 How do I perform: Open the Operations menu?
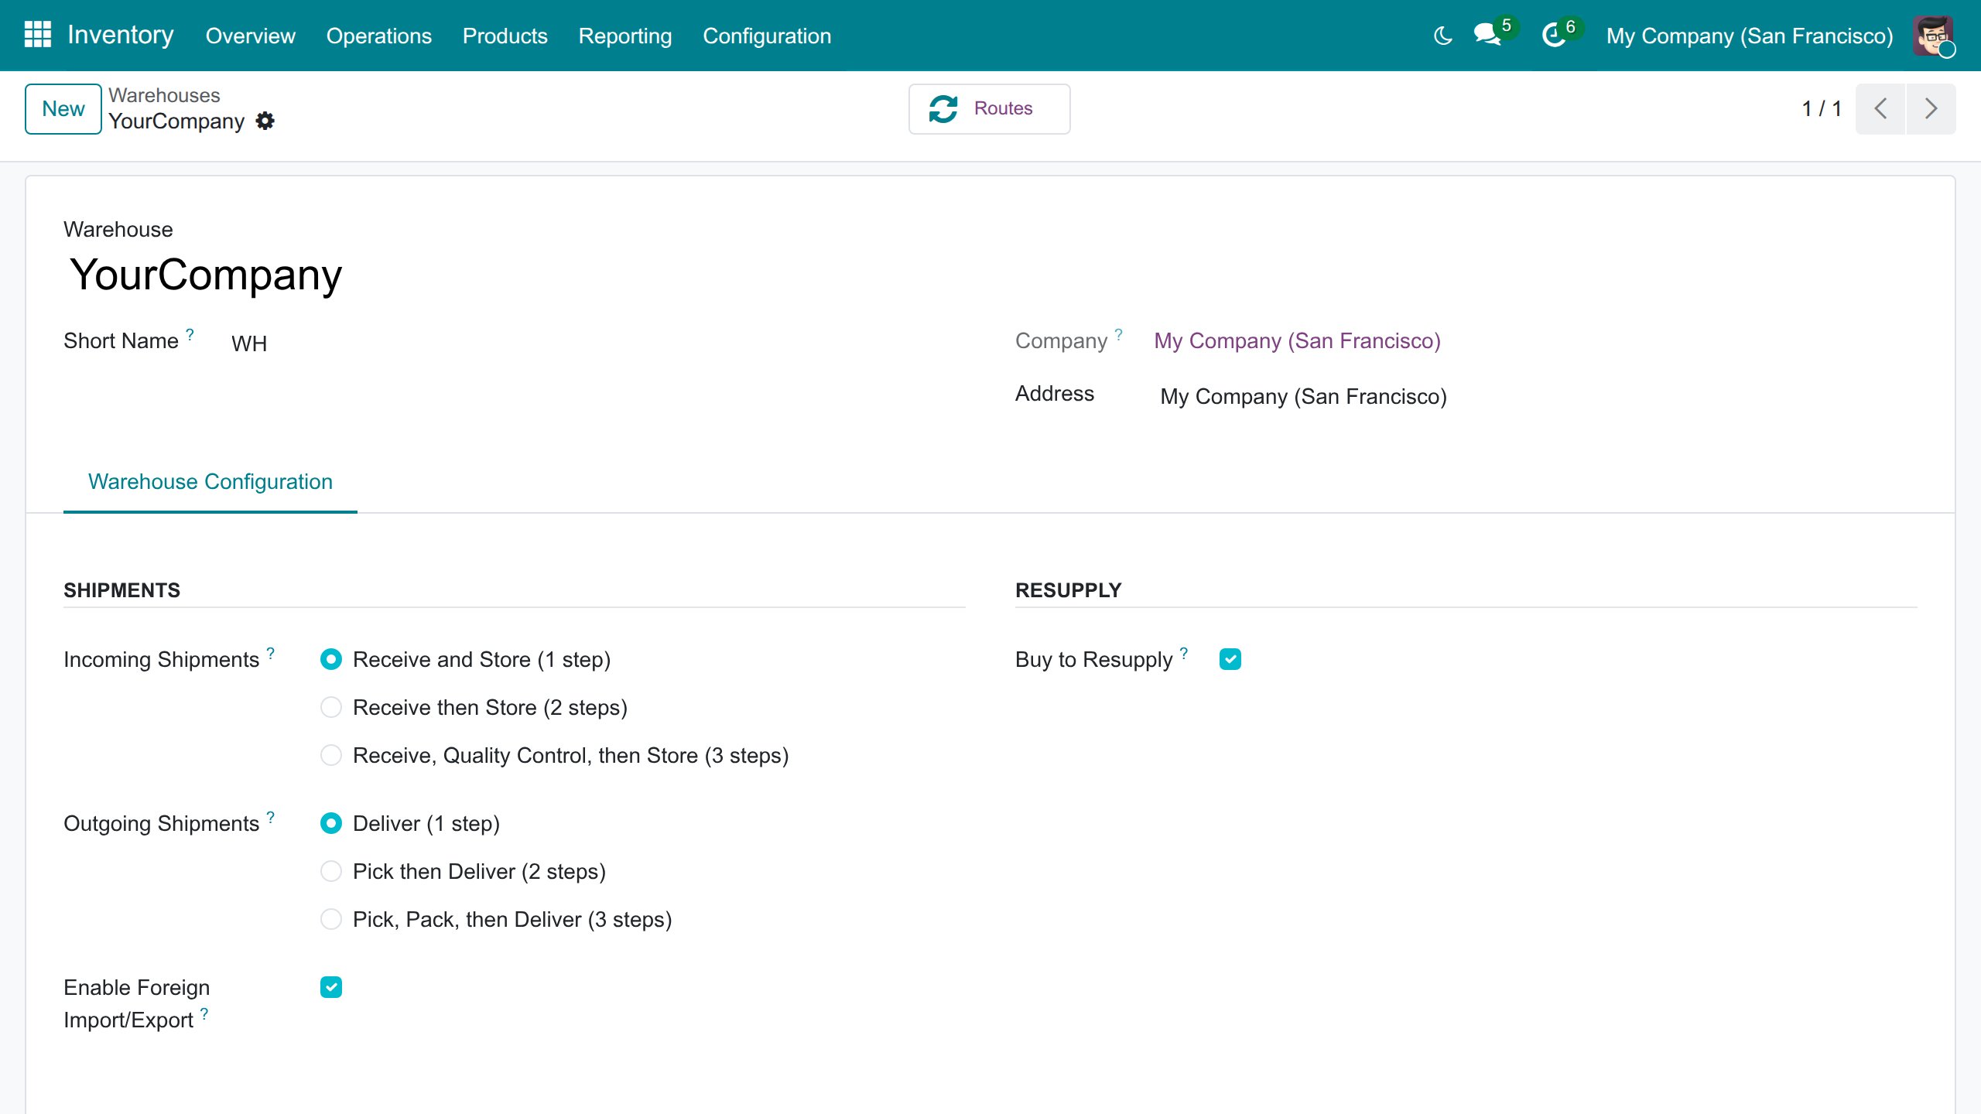pyautogui.click(x=379, y=36)
